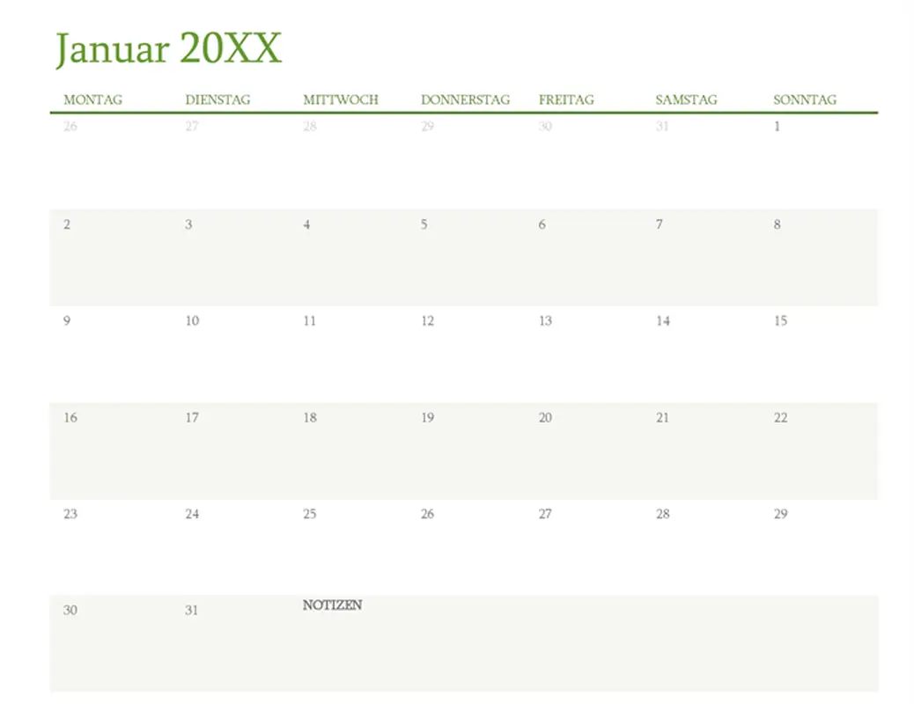914x704 pixels.
Task: Select the date number 25
Action: (x=310, y=514)
